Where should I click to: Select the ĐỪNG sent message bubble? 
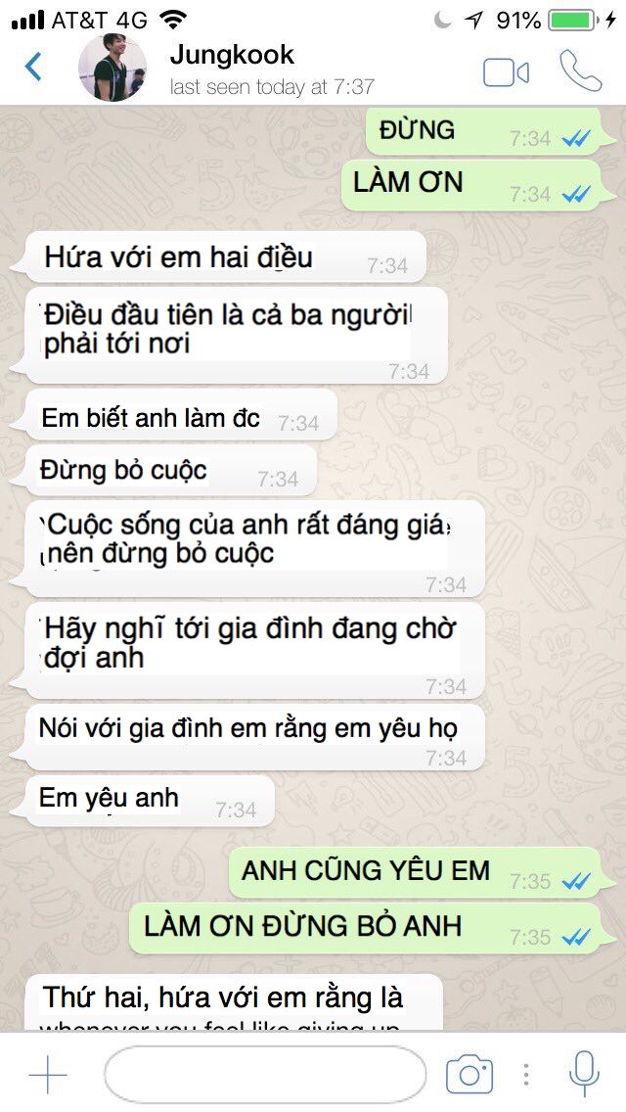(x=485, y=132)
